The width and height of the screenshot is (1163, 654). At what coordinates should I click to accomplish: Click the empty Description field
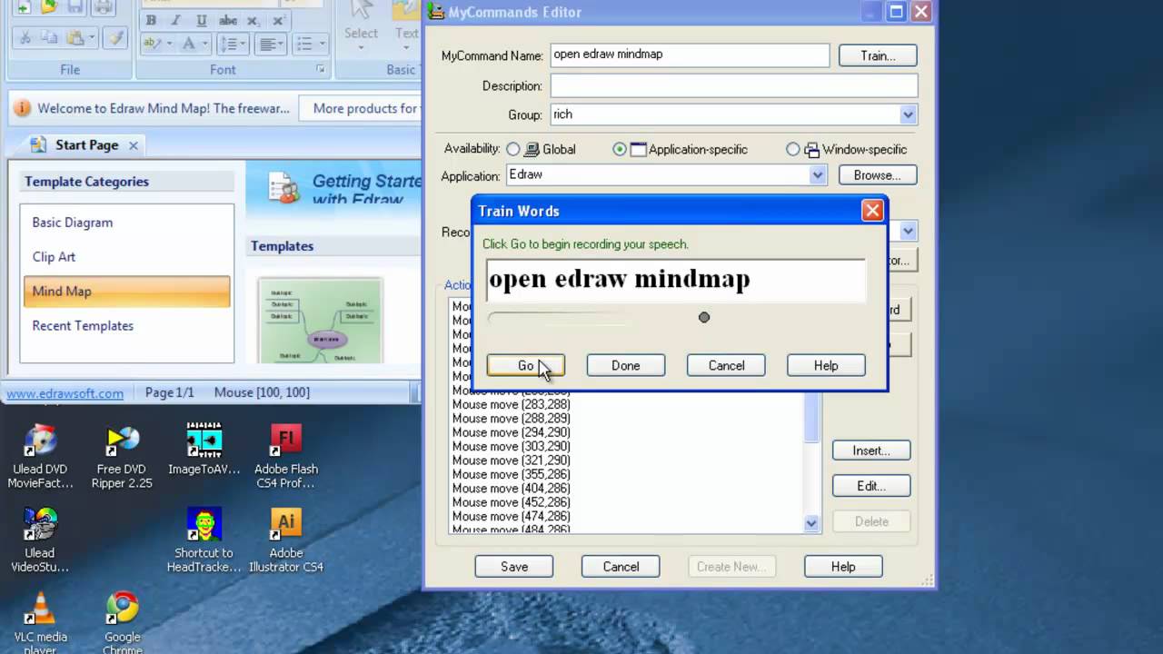coord(734,85)
